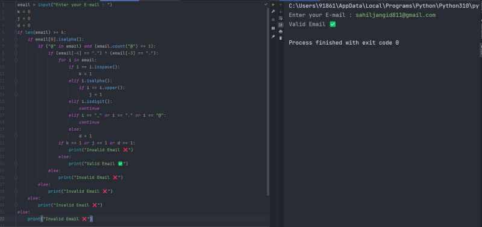Click 'Process finished with exit code 0' text
This screenshot has width=482, height=227.
tap(343, 43)
